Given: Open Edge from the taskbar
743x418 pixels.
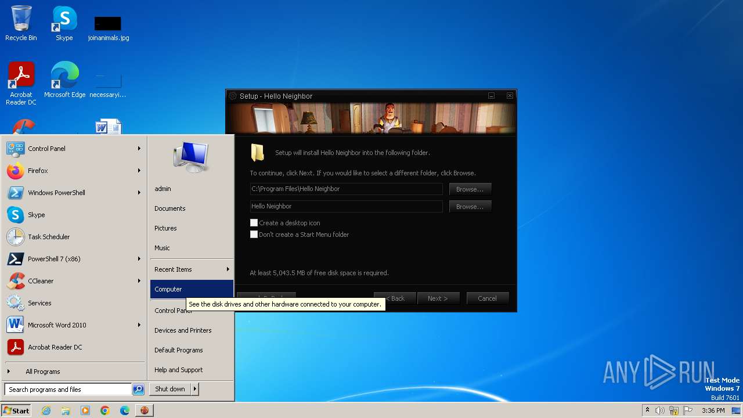Looking at the screenshot, I should tap(125, 410).
